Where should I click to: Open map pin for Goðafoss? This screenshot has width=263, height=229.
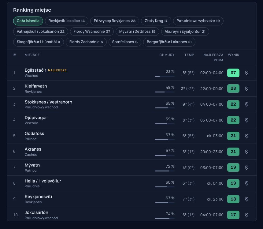point(246,136)
